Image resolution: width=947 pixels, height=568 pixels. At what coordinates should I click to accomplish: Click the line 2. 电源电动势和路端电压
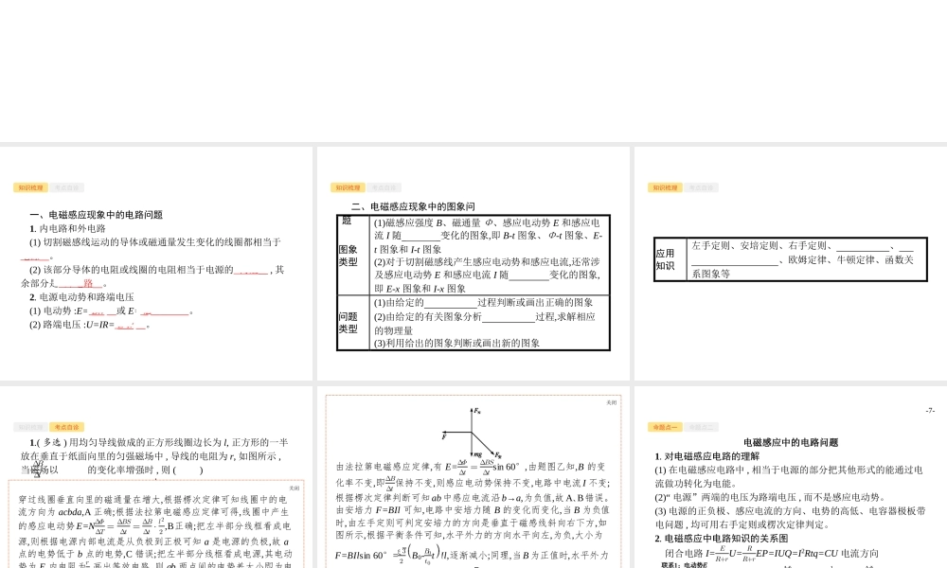pos(81,297)
